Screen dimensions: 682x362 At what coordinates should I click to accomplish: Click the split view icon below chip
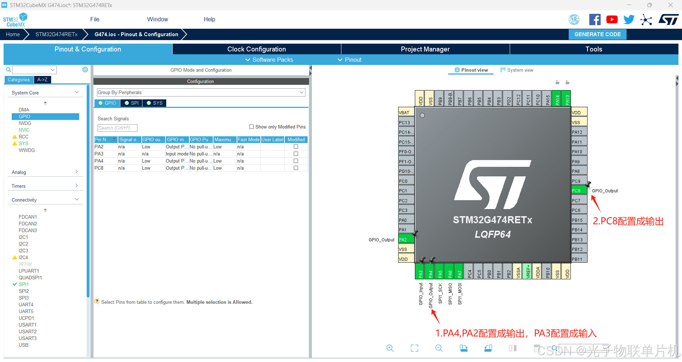point(513,348)
